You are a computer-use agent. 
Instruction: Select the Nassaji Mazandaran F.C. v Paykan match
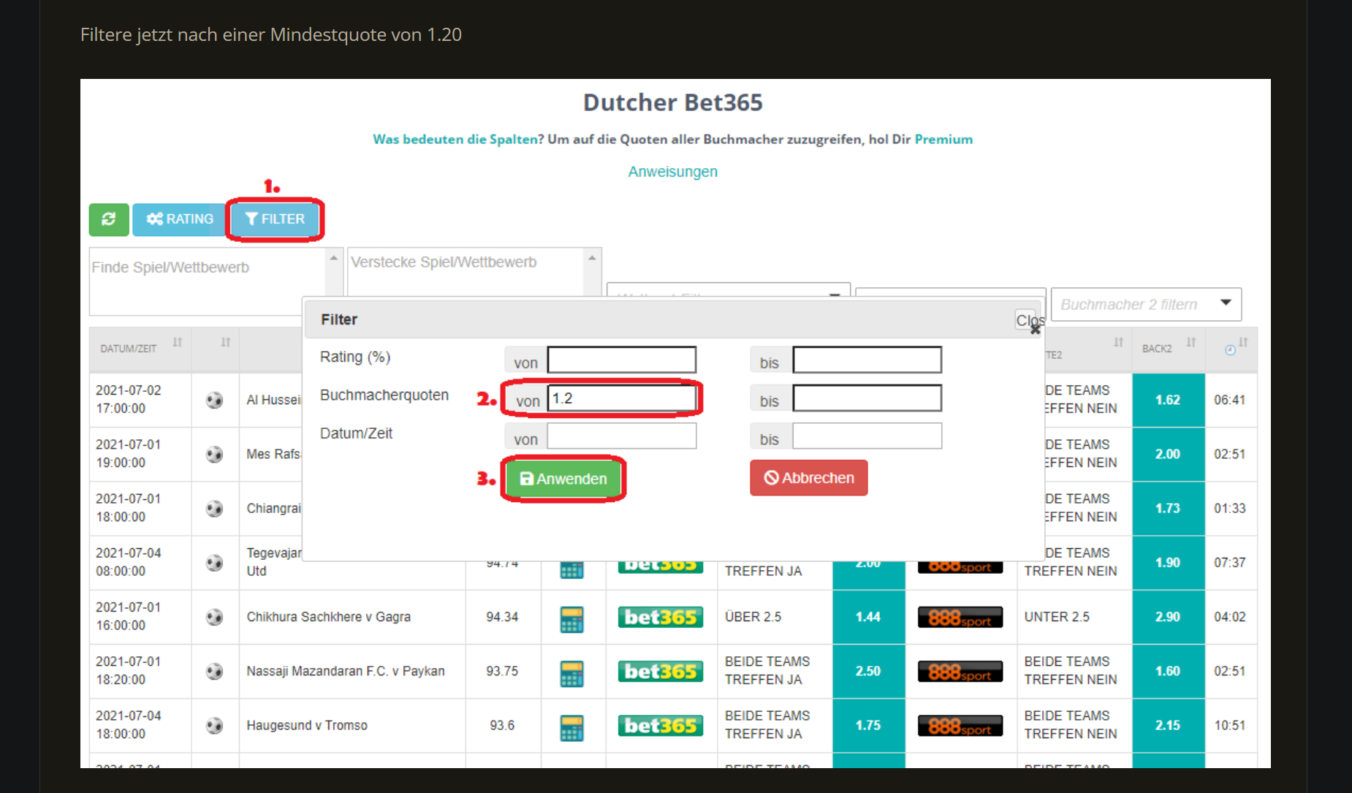pyautogui.click(x=346, y=672)
